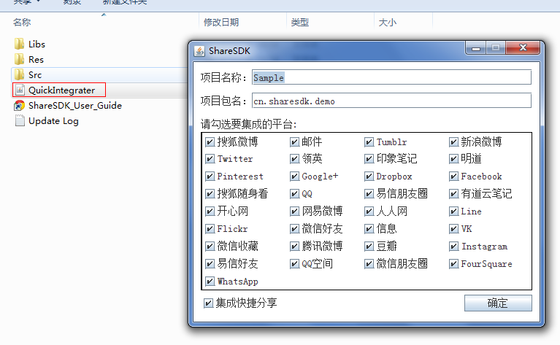Screen dimensions: 560x345
Task: Select the Update Log file name
Action: pyautogui.click(x=53, y=121)
